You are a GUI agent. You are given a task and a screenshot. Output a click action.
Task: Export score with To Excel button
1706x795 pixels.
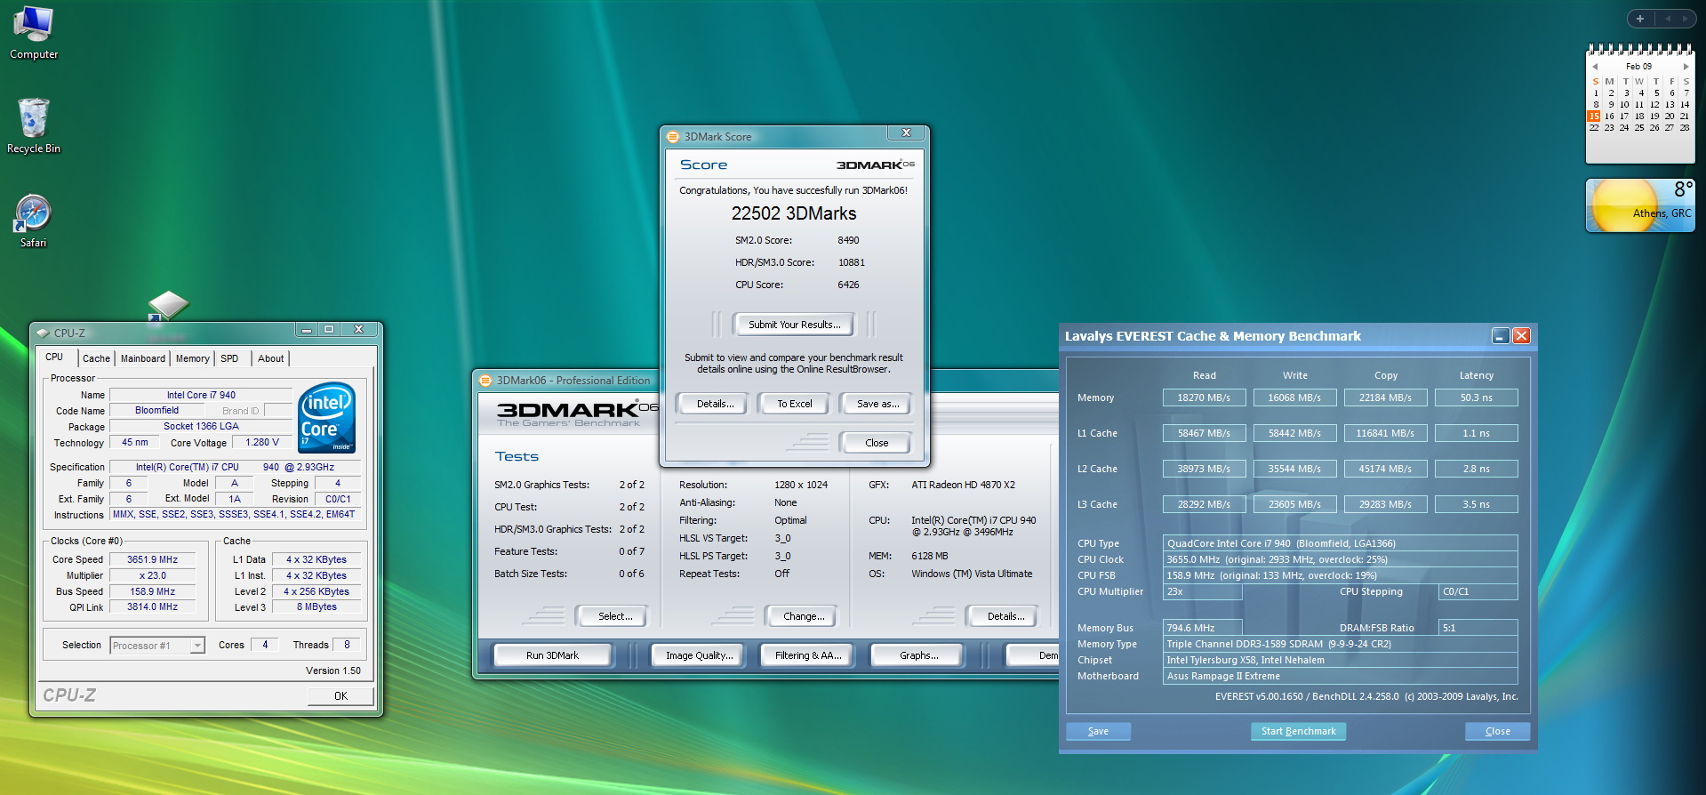795,404
